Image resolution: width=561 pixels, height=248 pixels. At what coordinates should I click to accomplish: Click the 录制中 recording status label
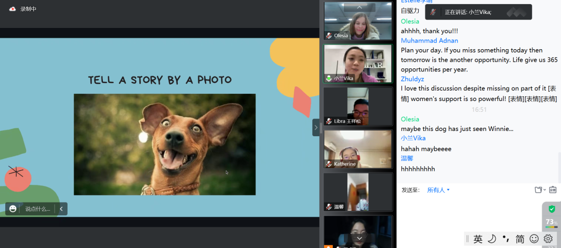(28, 9)
